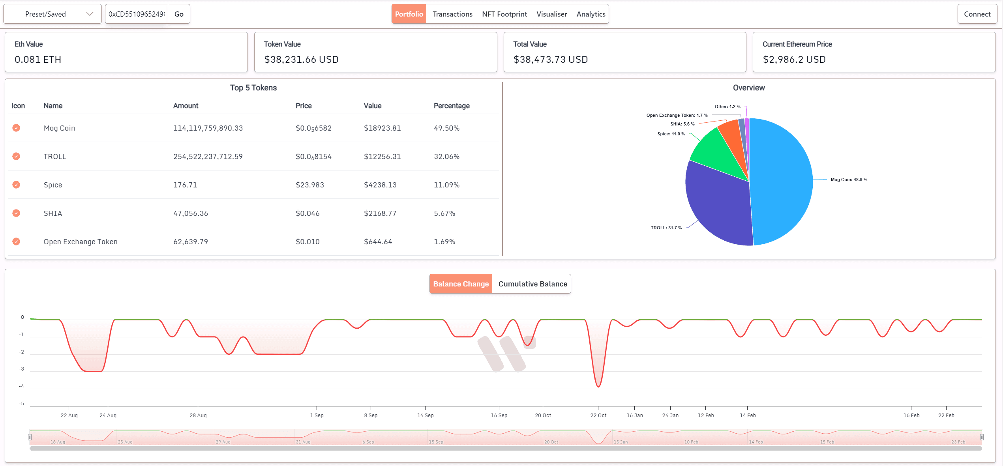This screenshot has height=466, width=1003.
Task: Click the percentage 5.67%
Action: click(444, 213)
